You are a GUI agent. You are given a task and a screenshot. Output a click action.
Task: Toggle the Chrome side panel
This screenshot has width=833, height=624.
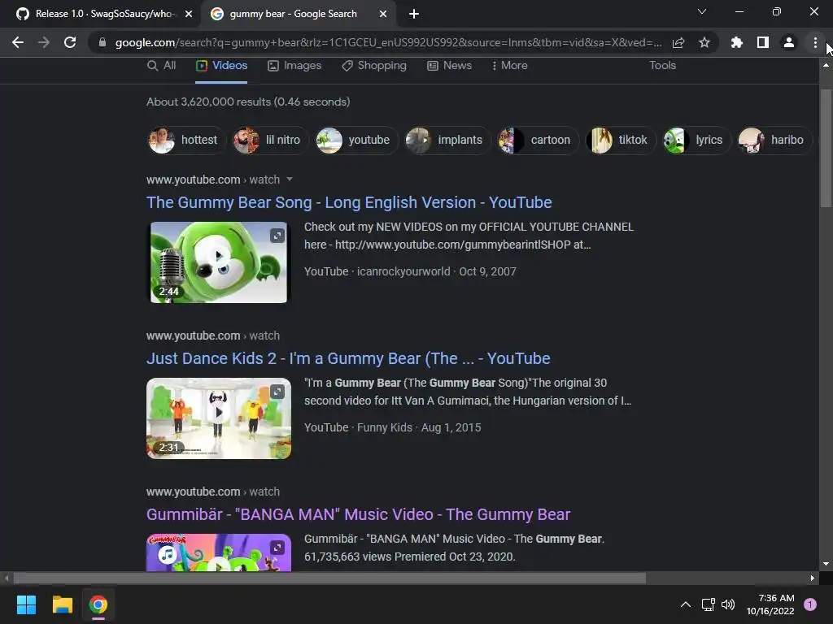[763, 42]
